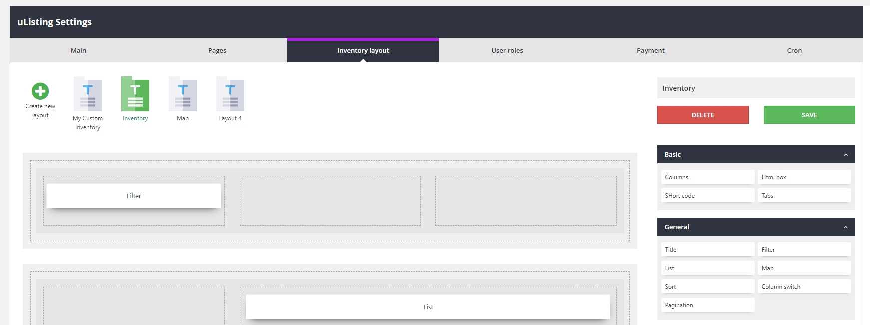The image size is (870, 325).
Task: Open the Pages tab
Action: [x=217, y=51]
